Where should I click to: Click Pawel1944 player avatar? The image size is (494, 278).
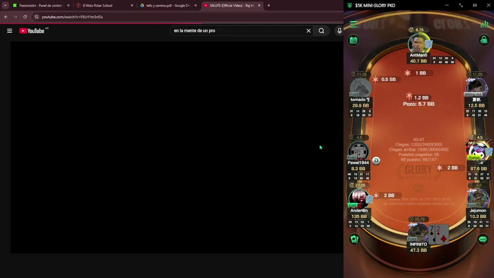359,151
